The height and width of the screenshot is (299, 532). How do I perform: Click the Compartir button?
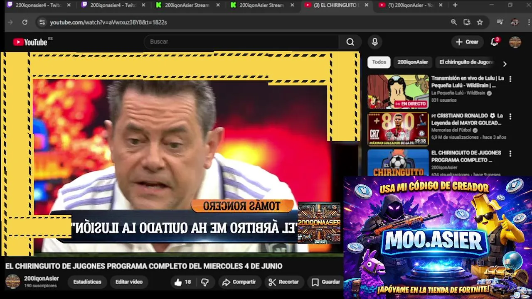[x=239, y=282]
